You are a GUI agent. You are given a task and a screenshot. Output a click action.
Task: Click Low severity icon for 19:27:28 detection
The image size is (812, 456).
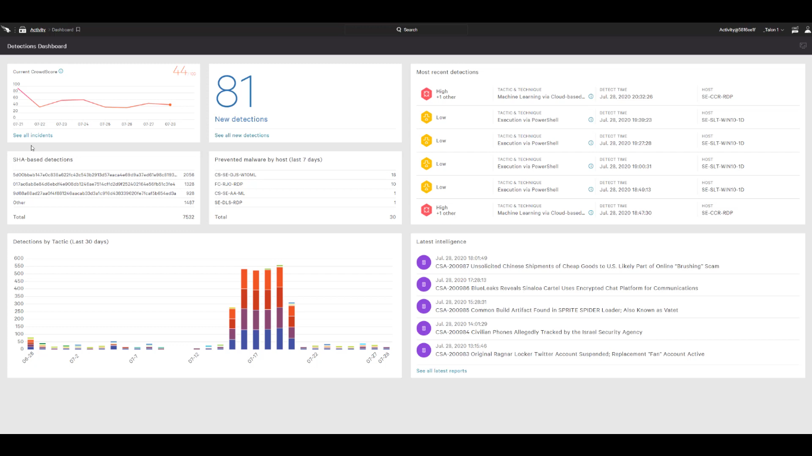426,141
